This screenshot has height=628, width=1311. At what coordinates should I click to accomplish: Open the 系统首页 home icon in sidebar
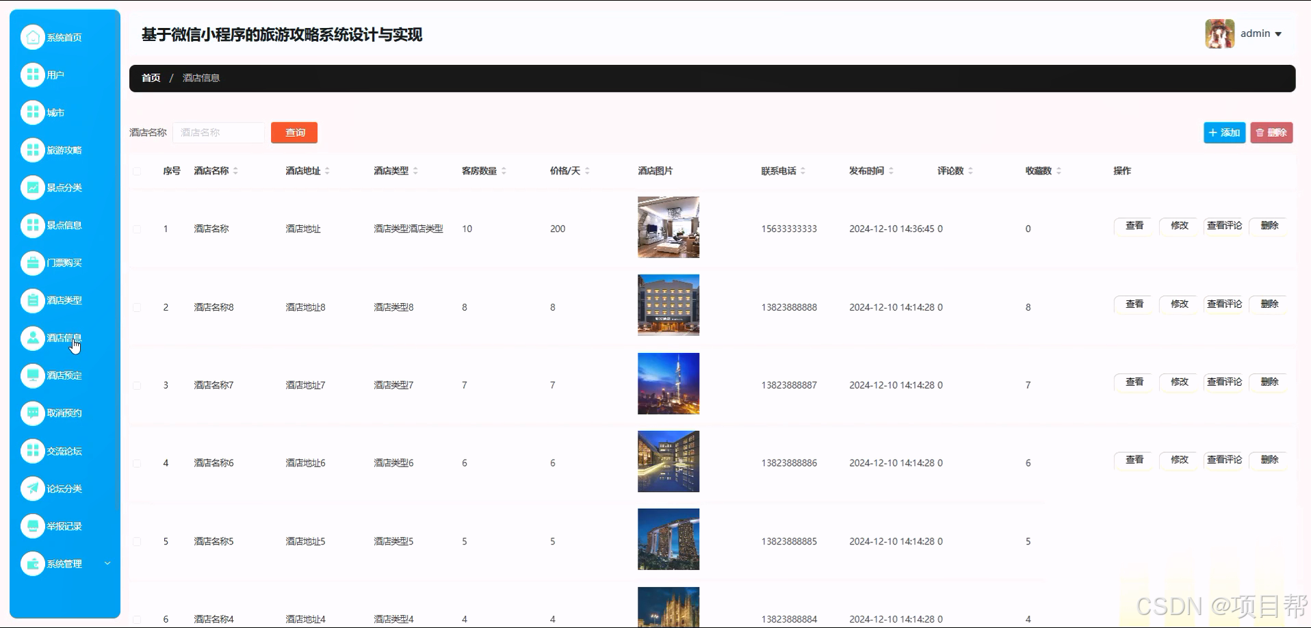tap(33, 37)
